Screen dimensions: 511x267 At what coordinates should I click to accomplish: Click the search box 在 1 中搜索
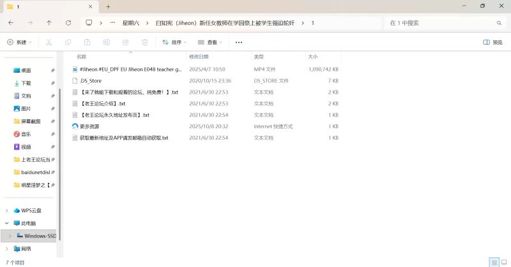[x=441, y=23]
